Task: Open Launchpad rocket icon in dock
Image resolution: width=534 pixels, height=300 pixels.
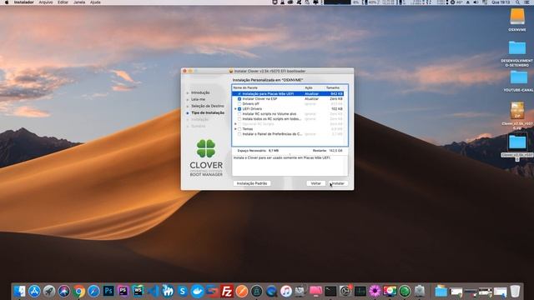Action: pos(49,291)
